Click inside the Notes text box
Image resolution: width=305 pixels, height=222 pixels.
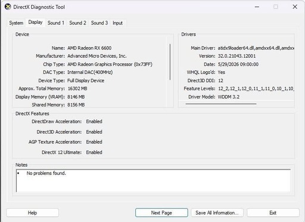click(153, 180)
